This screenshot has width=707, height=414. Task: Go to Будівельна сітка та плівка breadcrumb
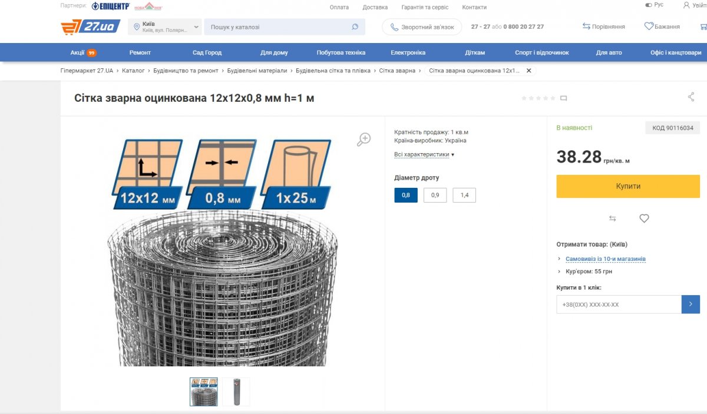click(x=333, y=70)
